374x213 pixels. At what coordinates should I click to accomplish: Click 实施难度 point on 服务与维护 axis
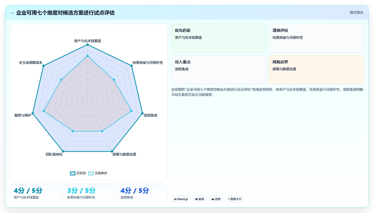click(x=44, y=111)
